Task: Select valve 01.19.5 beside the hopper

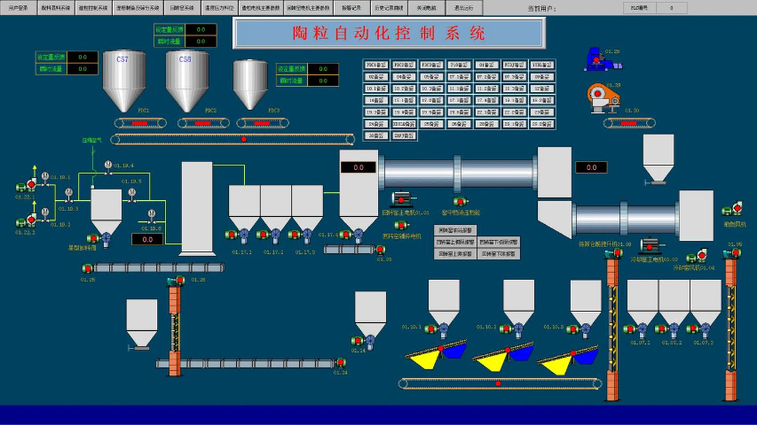Action: pyautogui.click(x=132, y=194)
